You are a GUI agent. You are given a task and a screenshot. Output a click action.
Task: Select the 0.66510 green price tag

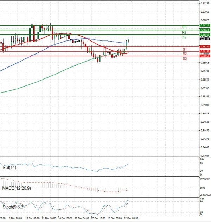[x=205, y=34]
